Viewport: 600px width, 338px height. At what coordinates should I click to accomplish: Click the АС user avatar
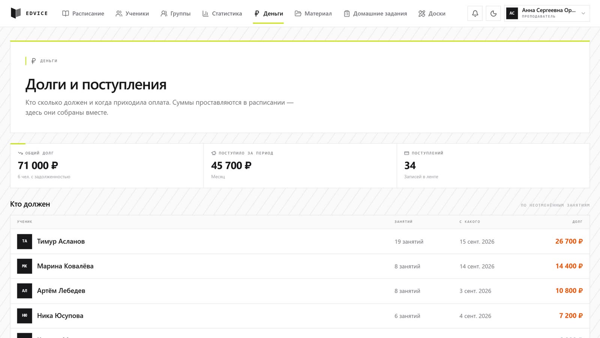tap(512, 13)
